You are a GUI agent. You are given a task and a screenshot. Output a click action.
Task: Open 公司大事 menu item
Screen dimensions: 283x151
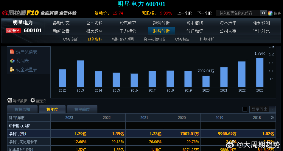(x=228, y=31)
